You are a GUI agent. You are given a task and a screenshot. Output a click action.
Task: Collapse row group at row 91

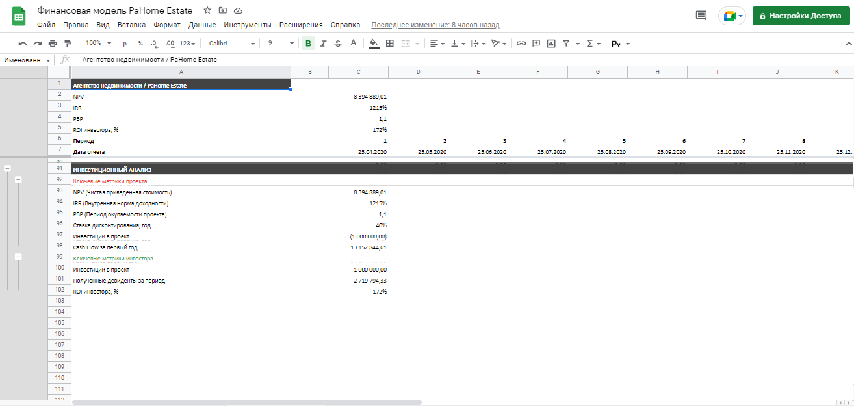[7, 168]
